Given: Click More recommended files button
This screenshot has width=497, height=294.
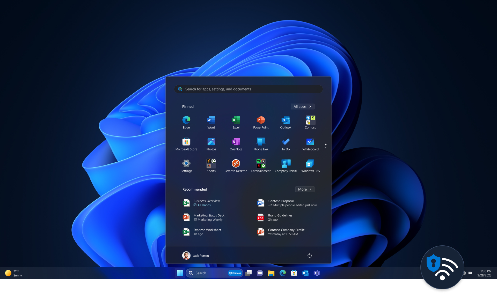Looking at the screenshot, I should [305, 189].
